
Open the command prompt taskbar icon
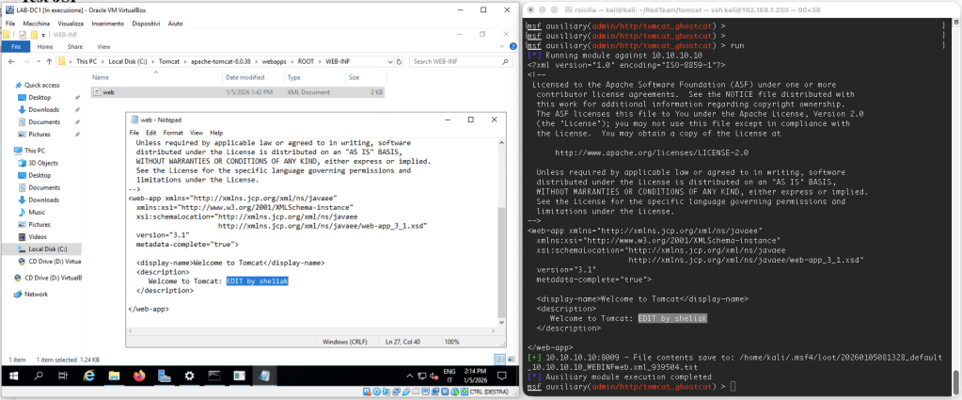click(213, 376)
